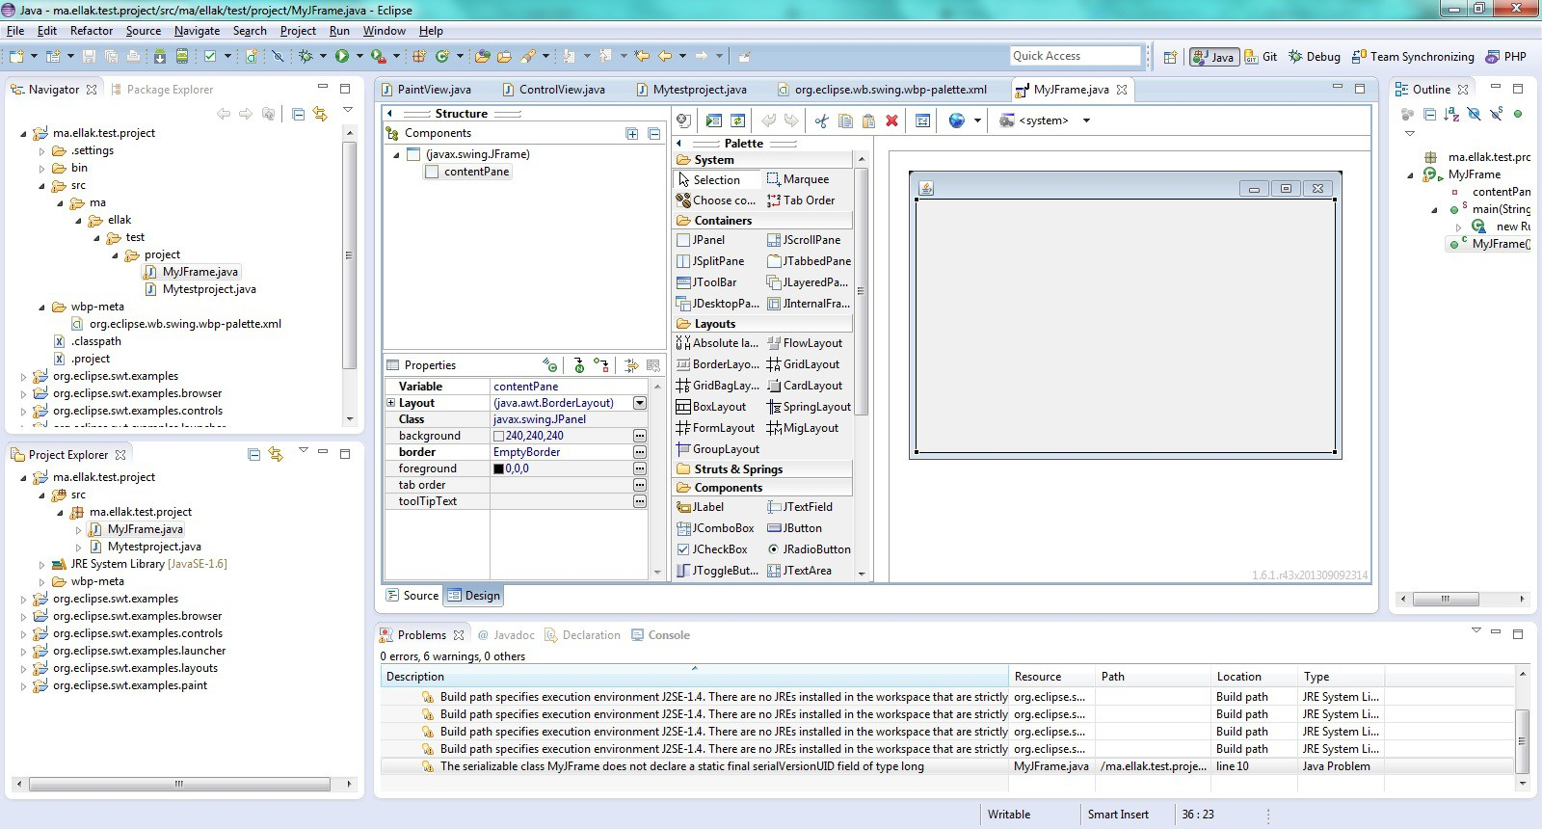This screenshot has width=1542, height=829.
Task: Open Package Explorer view tab
Action: pyautogui.click(x=162, y=90)
